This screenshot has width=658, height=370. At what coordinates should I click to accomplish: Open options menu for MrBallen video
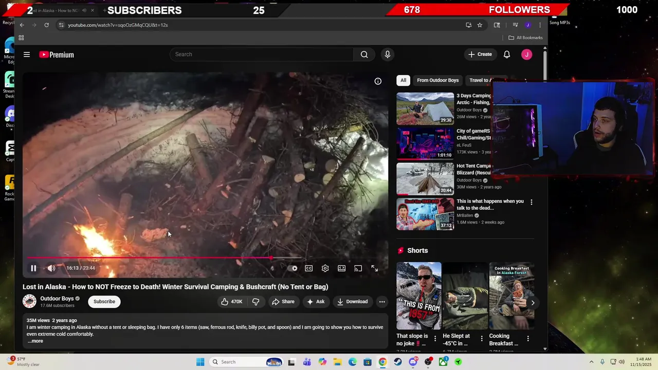[x=532, y=202]
